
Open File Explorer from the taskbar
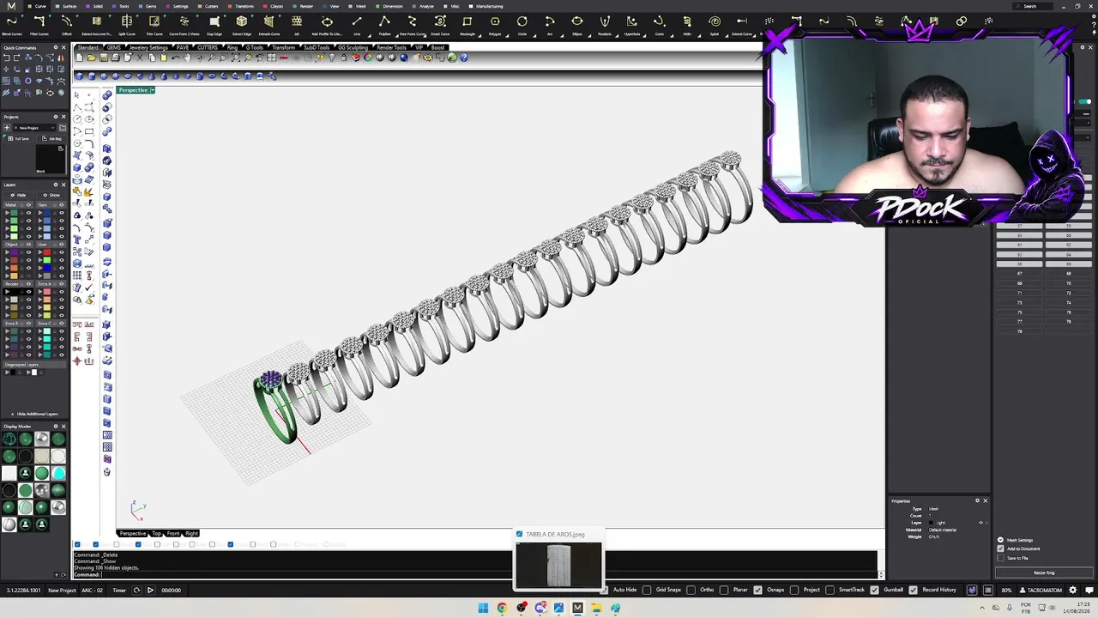click(596, 608)
